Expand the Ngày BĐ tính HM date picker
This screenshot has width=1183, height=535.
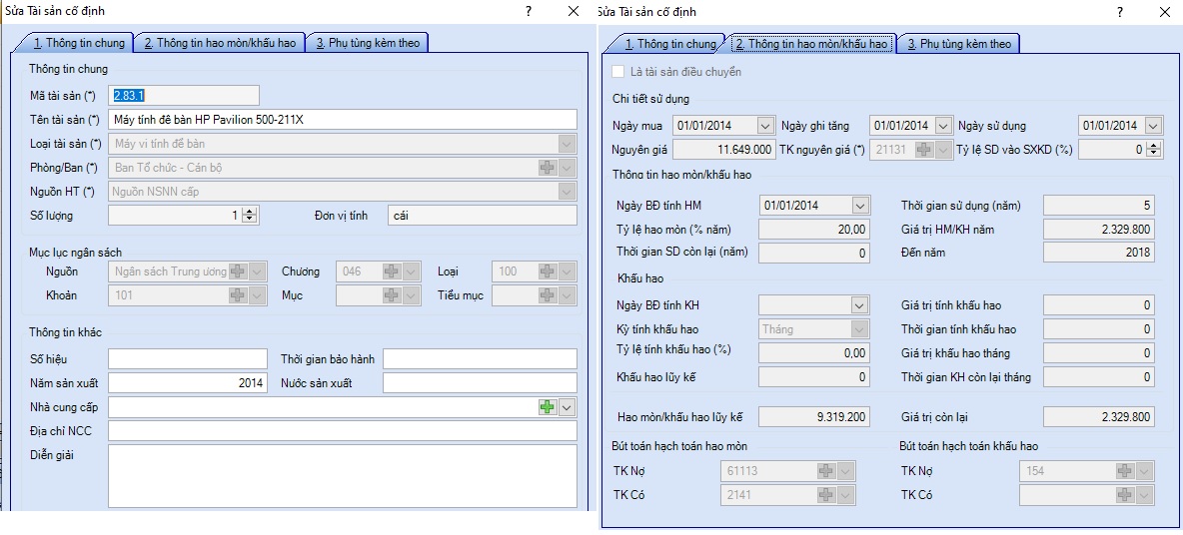pos(860,206)
